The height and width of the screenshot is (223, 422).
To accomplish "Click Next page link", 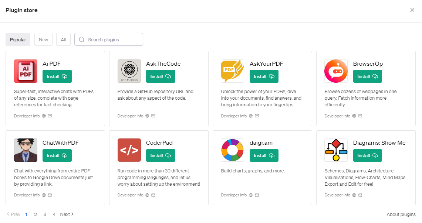I will click(67, 214).
